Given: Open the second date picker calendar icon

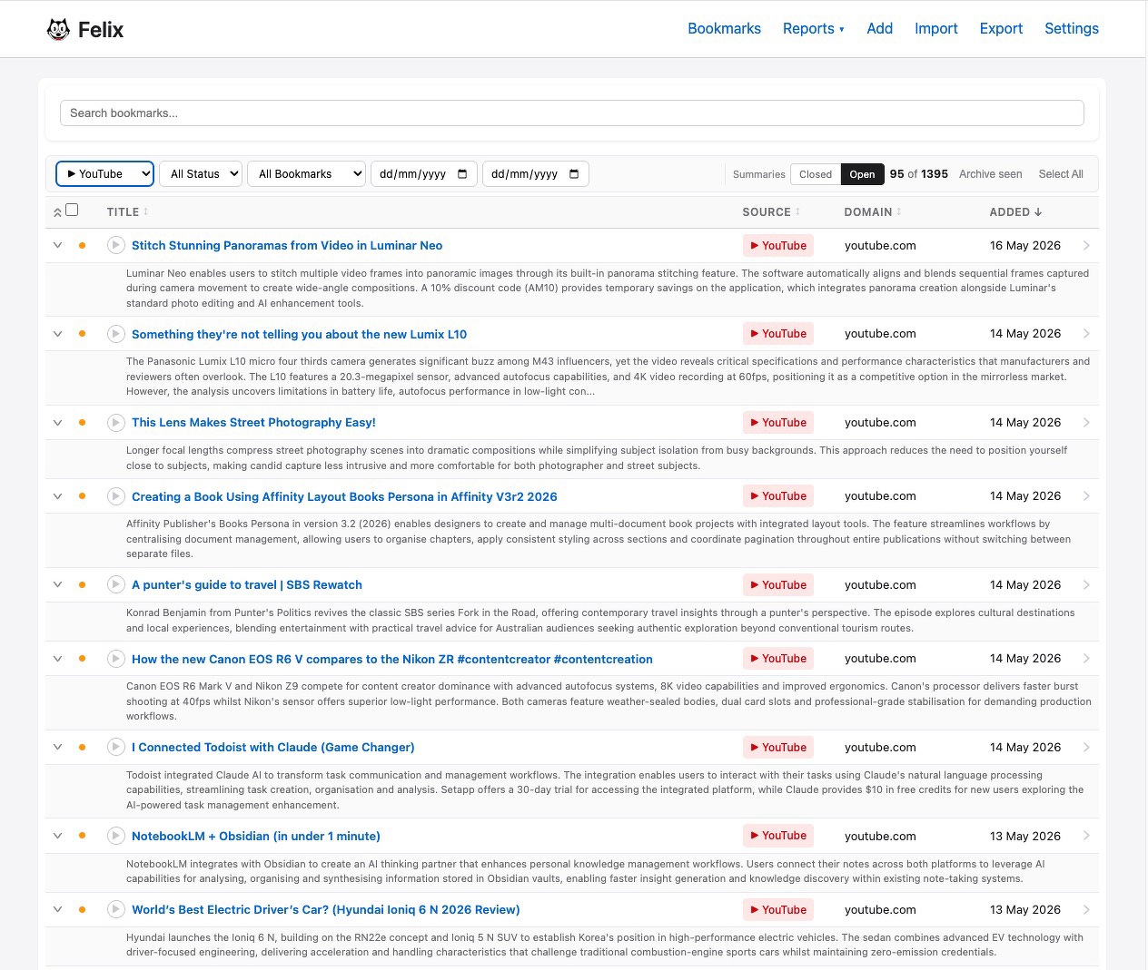Looking at the screenshot, I should click(x=574, y=174).
